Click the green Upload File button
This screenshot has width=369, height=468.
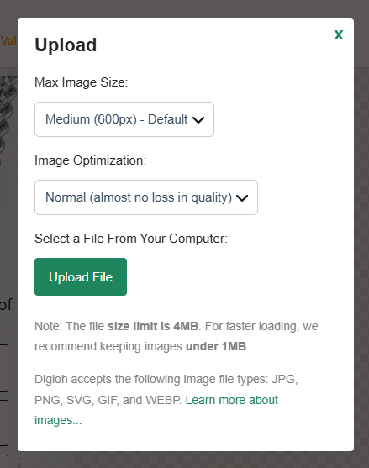(x=81, y=277)
